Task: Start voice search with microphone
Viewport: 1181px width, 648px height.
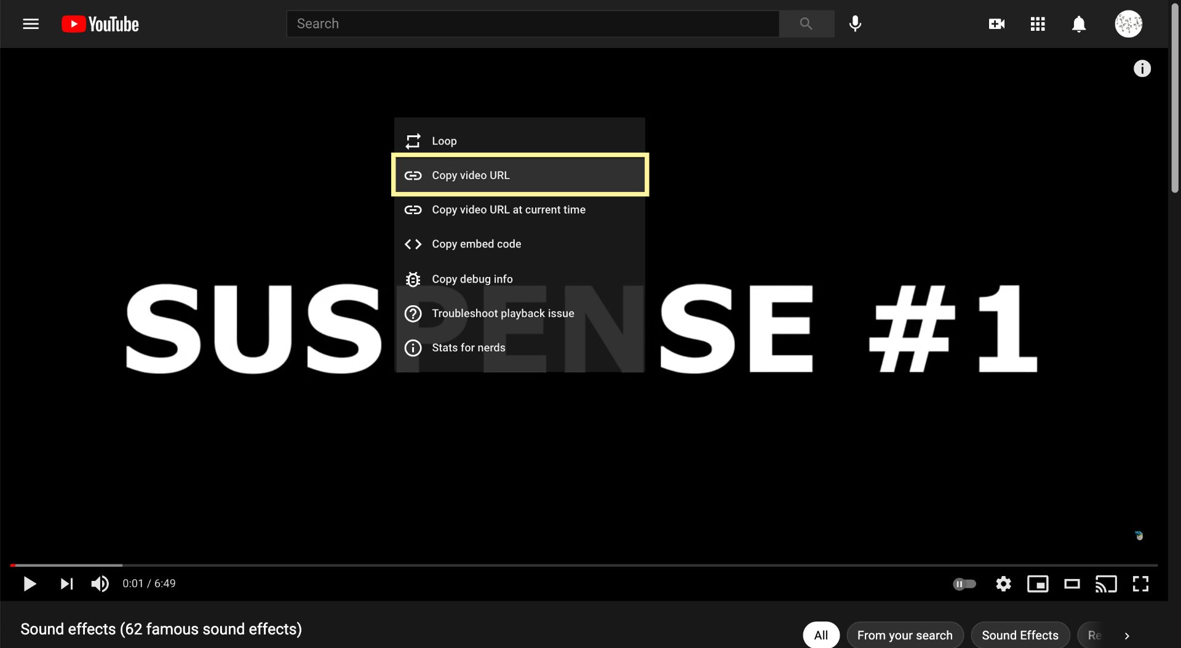Action: point(855,24)
